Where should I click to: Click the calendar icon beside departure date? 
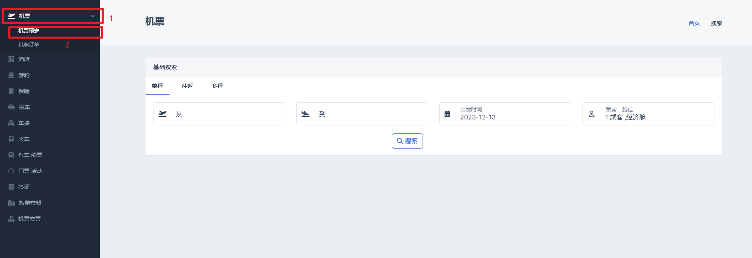pyautogui.click(x=447, y=114)
